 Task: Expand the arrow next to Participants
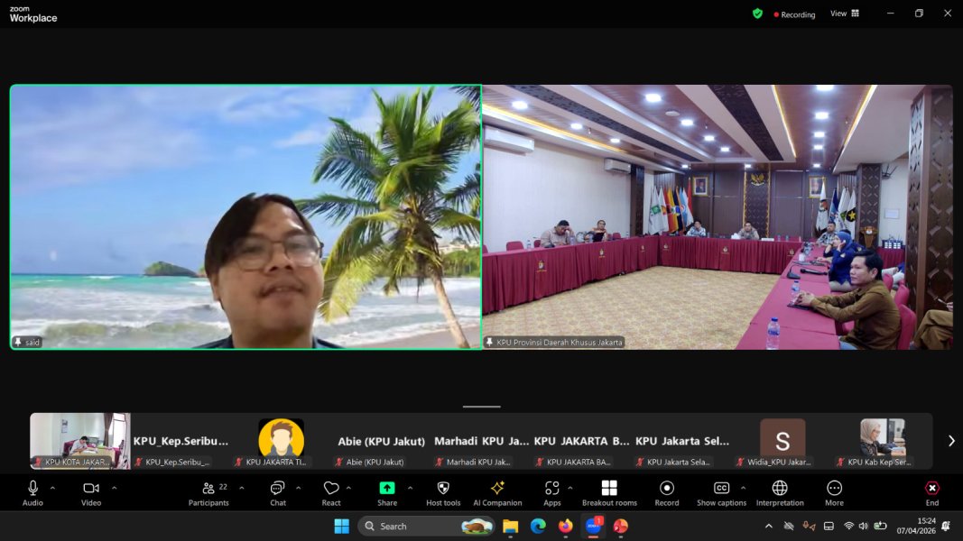tap(242, 488)
